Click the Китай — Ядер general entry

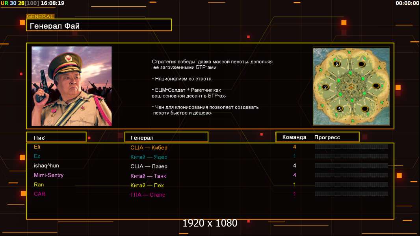(x=149, y=157)
